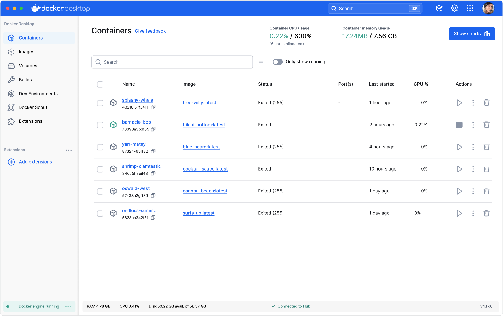The width and height of the screenshot is (503, 316).
Task: Click the Builds icon in sidebar
Action: point(11,79)
